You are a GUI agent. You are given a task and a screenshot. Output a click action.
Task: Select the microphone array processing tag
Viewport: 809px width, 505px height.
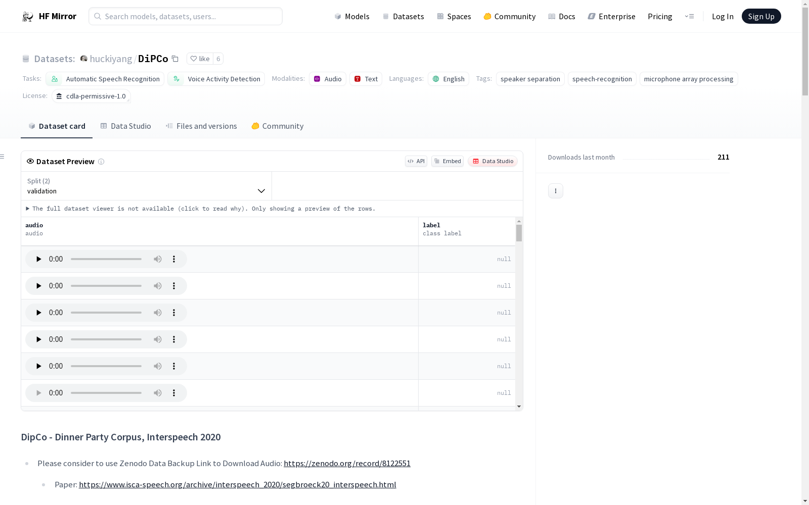689,79
